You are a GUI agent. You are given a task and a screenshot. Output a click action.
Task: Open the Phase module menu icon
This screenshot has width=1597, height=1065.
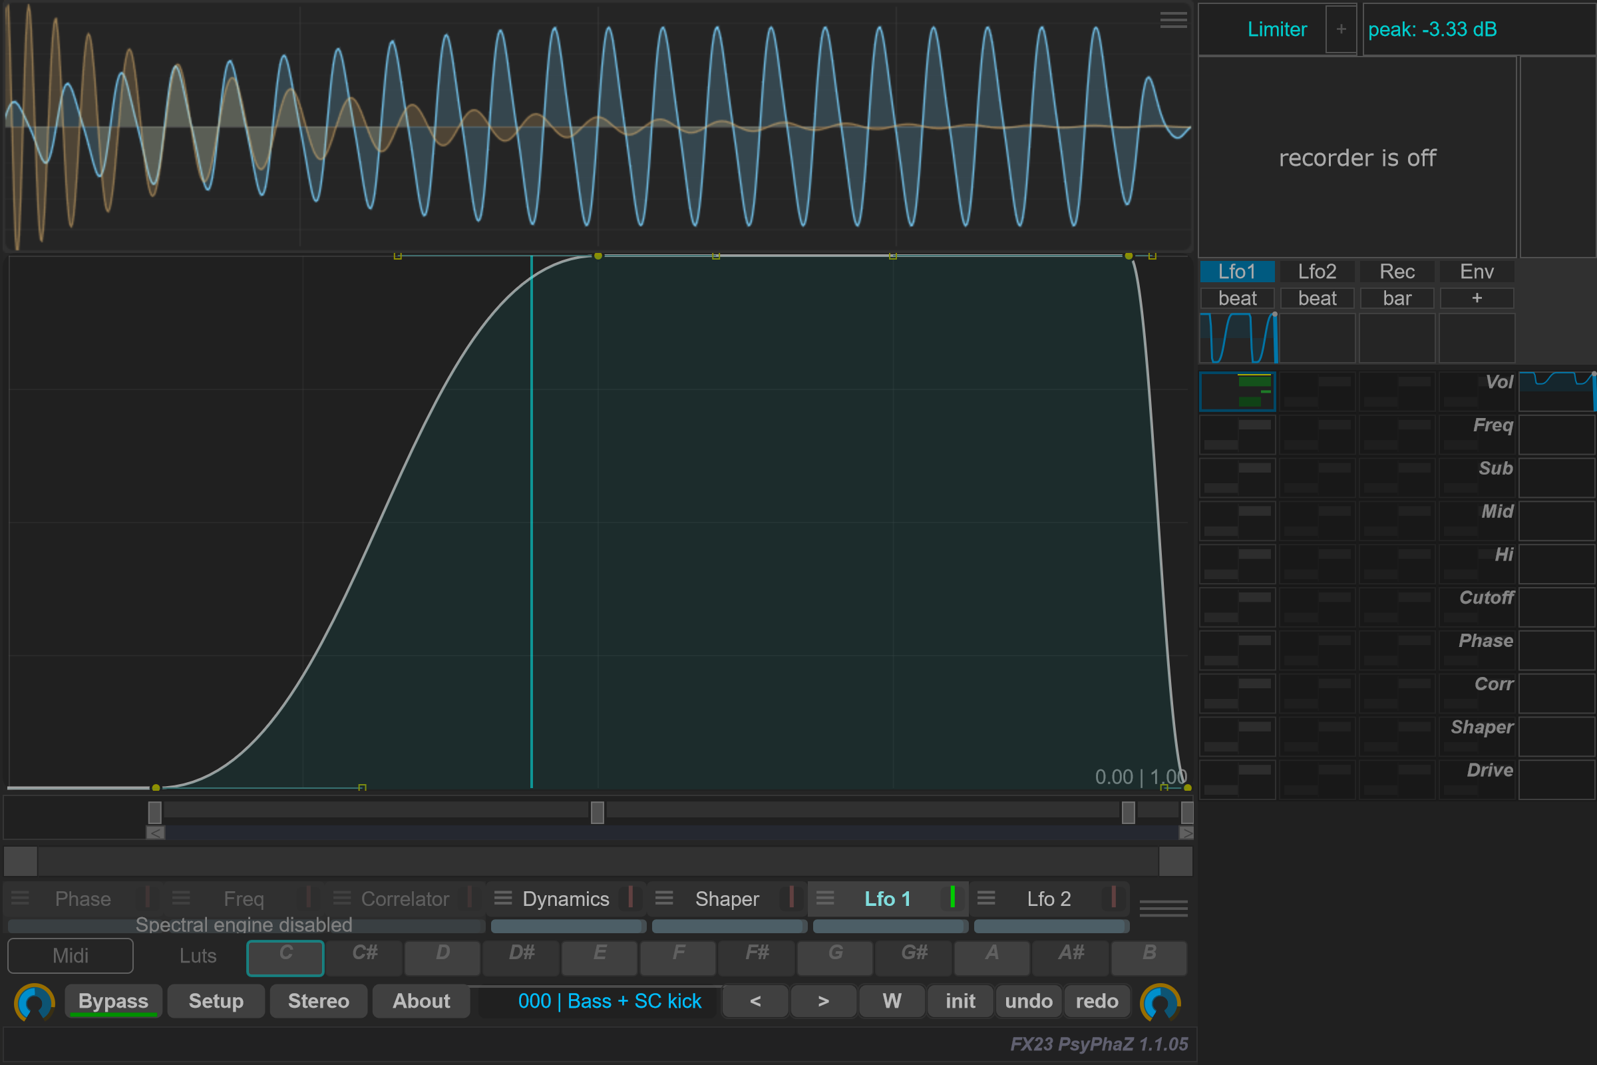pyautogui.click(x=20, y=898)
